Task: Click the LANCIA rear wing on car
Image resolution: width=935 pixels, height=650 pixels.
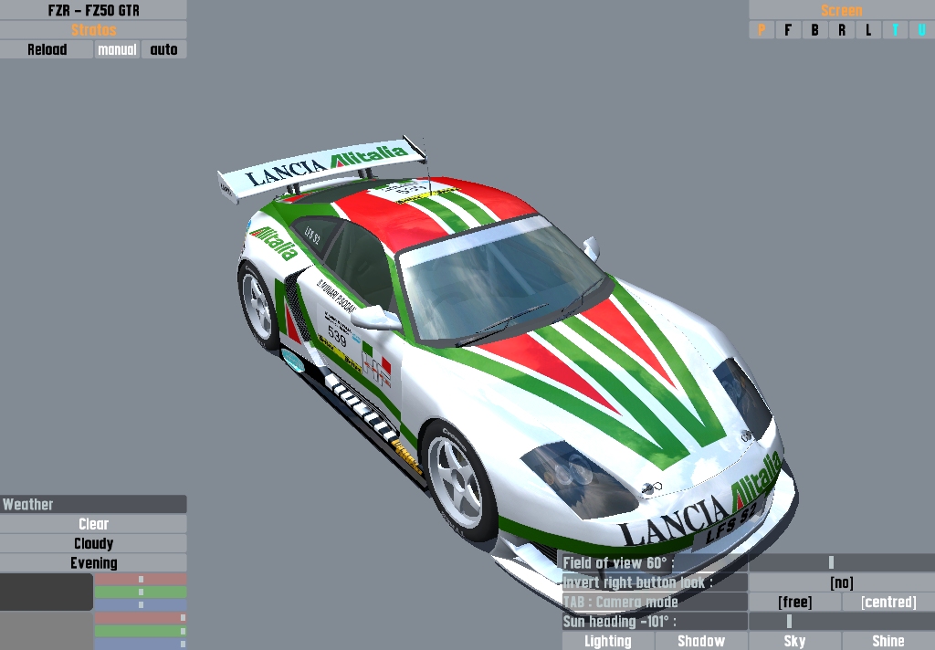Action: [x=325, y=166]
